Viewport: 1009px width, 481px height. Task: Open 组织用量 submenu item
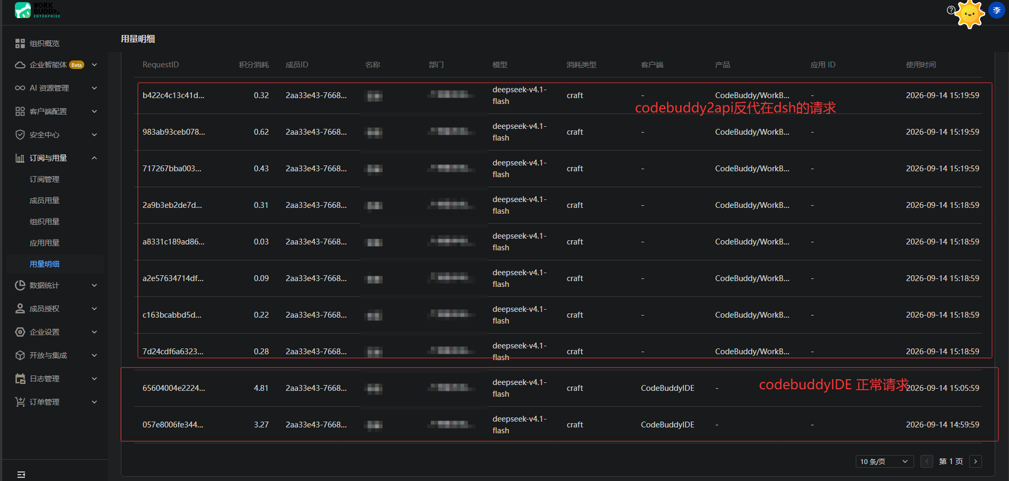point(45,222)
